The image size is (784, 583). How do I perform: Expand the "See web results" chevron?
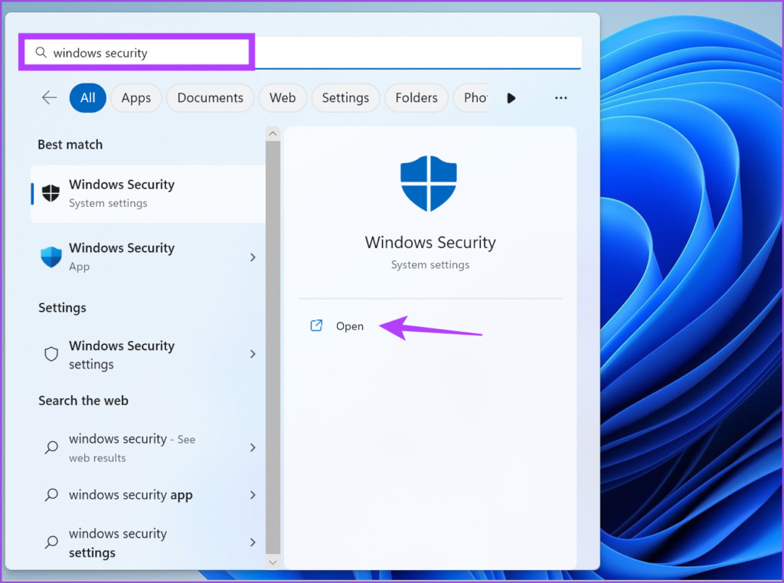253,447
